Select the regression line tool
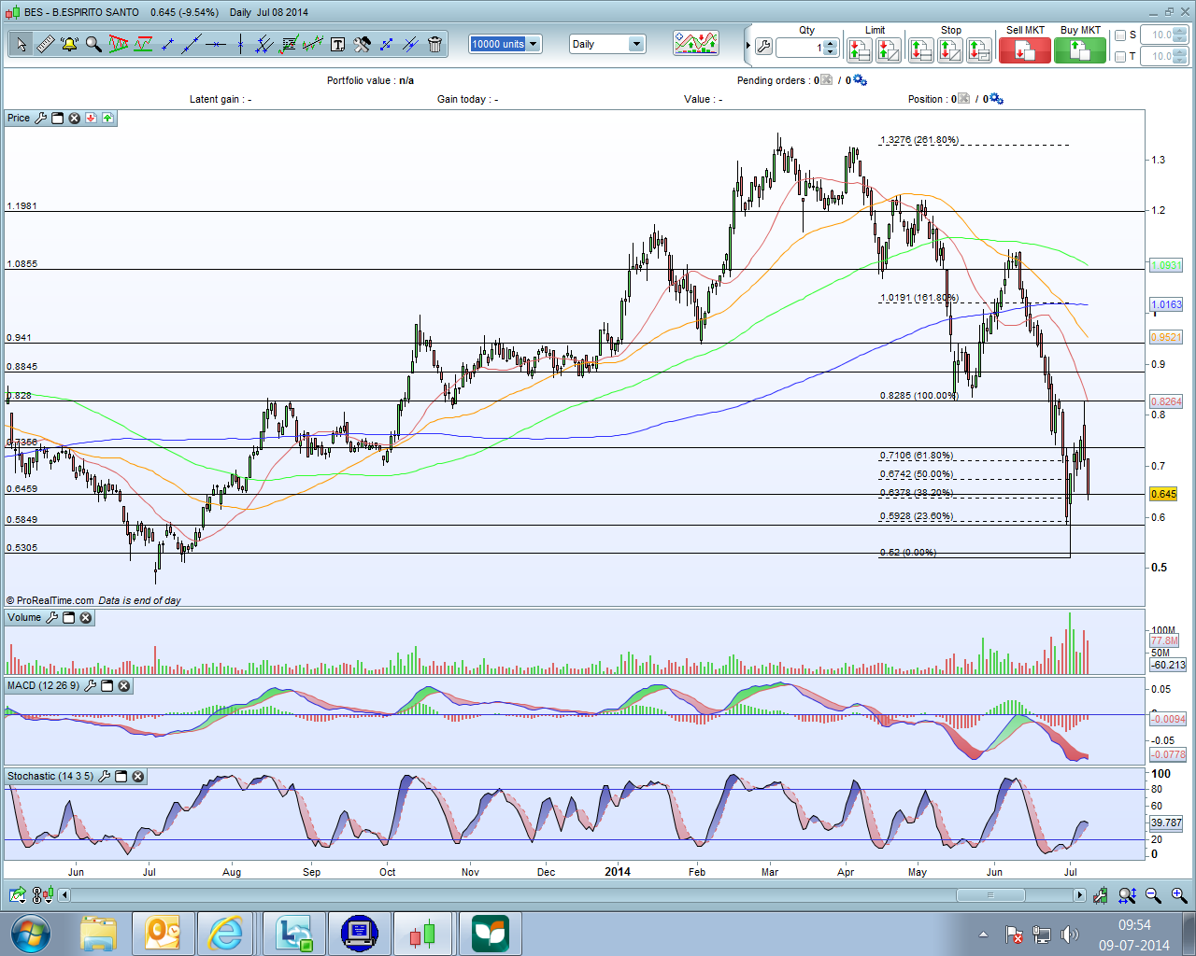Viewport: 1196px width, 956px height. [313, 44]
